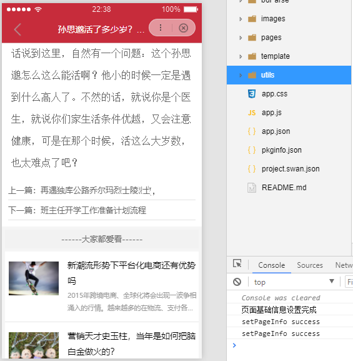The image size is (353, 361).
Task: Open README.md markdown file
Action: point(284,188)
